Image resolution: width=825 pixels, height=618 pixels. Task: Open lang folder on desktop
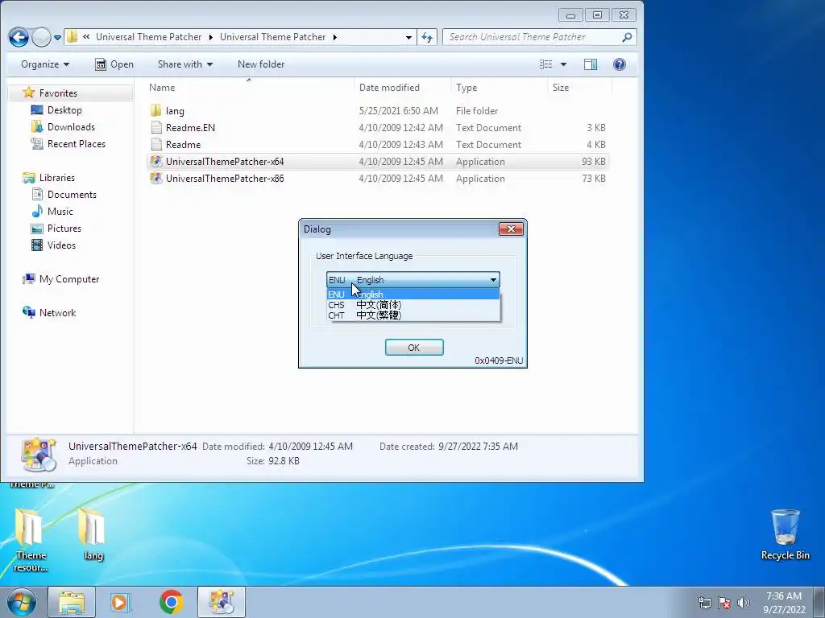tap(93, 534)
